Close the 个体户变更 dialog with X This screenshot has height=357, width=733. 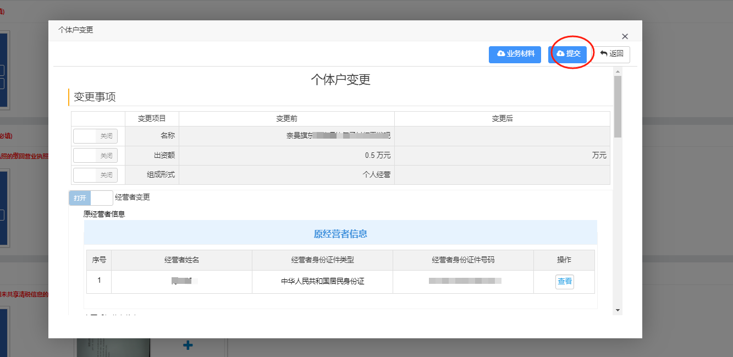coord(625,36)
